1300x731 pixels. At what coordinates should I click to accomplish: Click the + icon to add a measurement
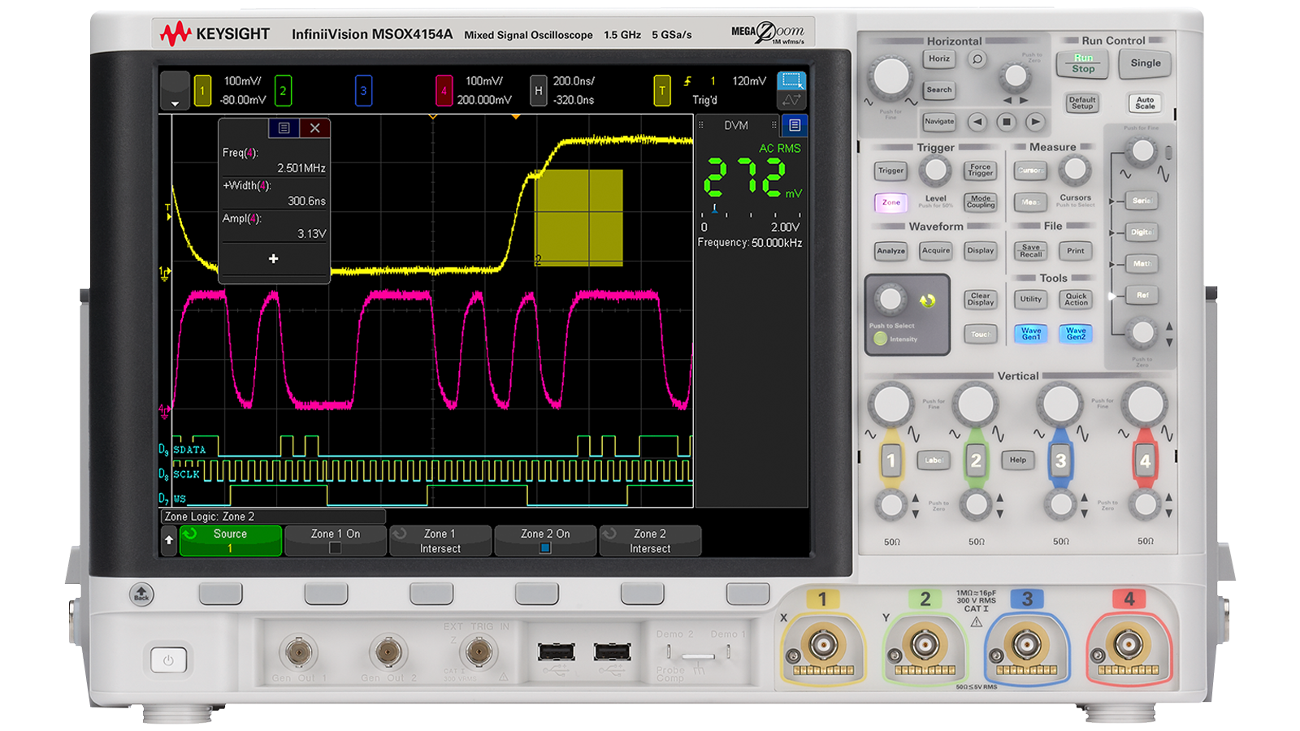coord(274,258)
